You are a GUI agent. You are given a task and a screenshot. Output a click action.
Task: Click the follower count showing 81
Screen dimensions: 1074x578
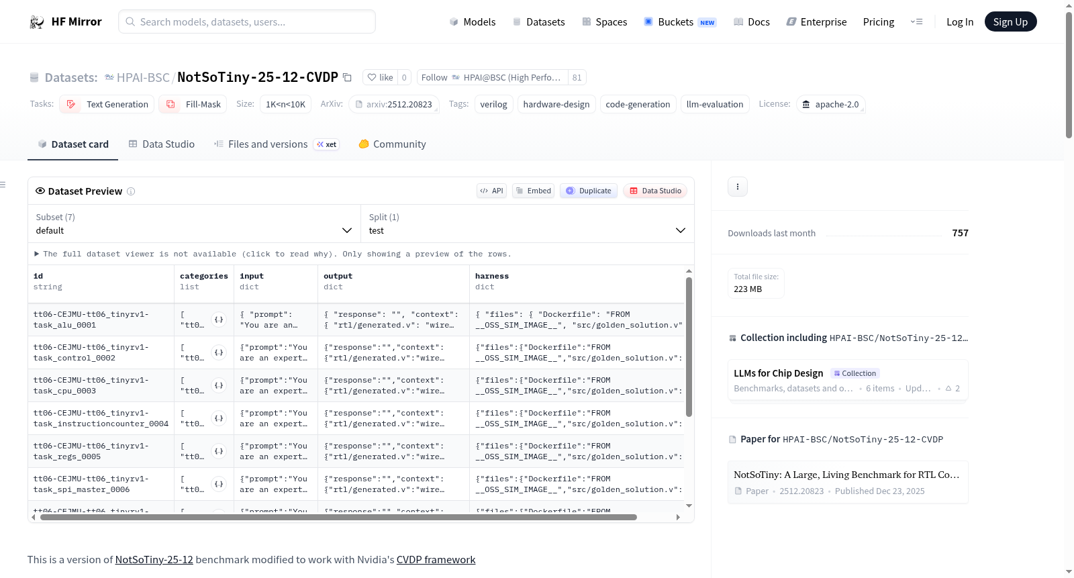pos(577,77)
